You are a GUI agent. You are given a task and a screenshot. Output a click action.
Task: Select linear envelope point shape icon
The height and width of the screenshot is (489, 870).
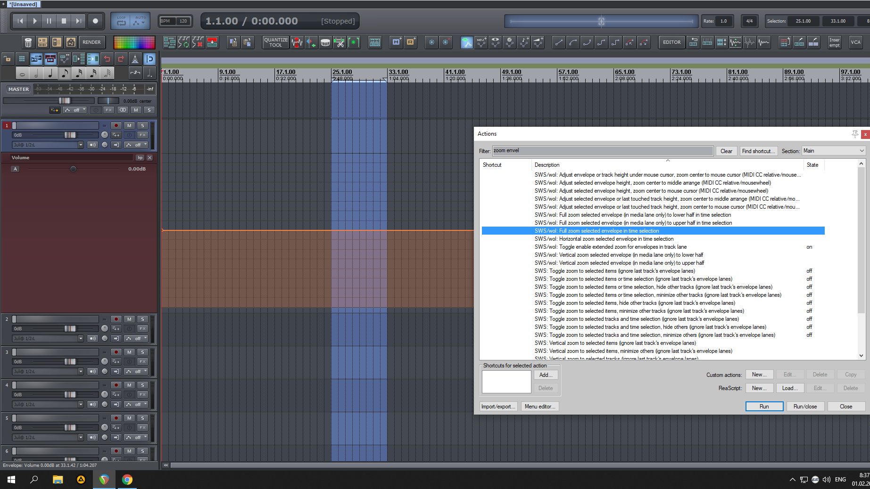[x=559, y=42]
